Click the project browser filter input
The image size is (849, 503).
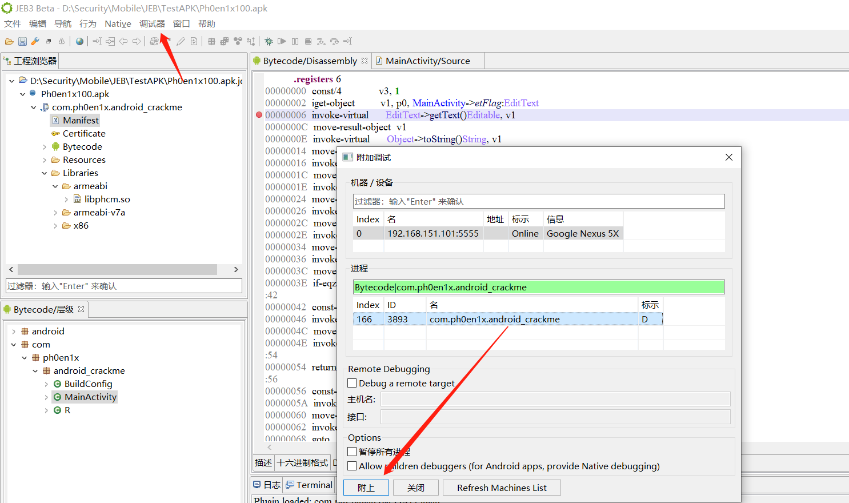point(124,286)
